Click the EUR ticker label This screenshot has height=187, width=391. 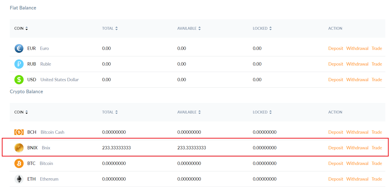[32, 48]
